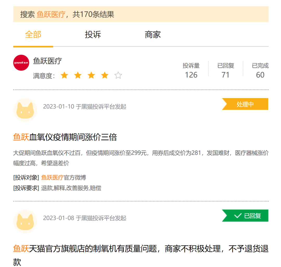Click the third satisfaction star
This screenshot has width=281, height=267.
point(91,76)
